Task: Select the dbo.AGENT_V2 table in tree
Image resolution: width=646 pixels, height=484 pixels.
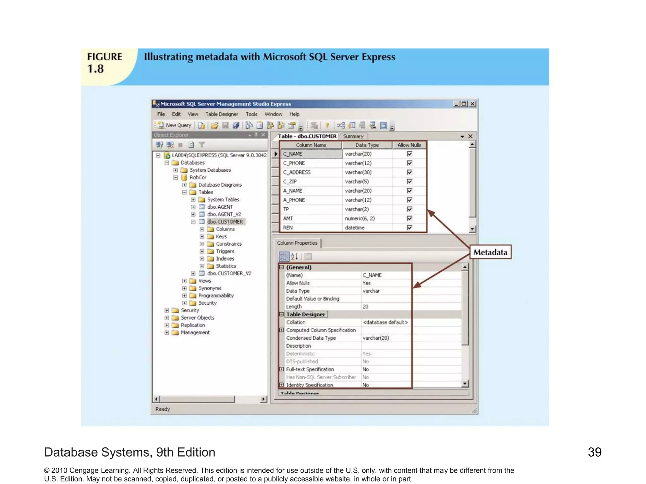Action: 224,214
